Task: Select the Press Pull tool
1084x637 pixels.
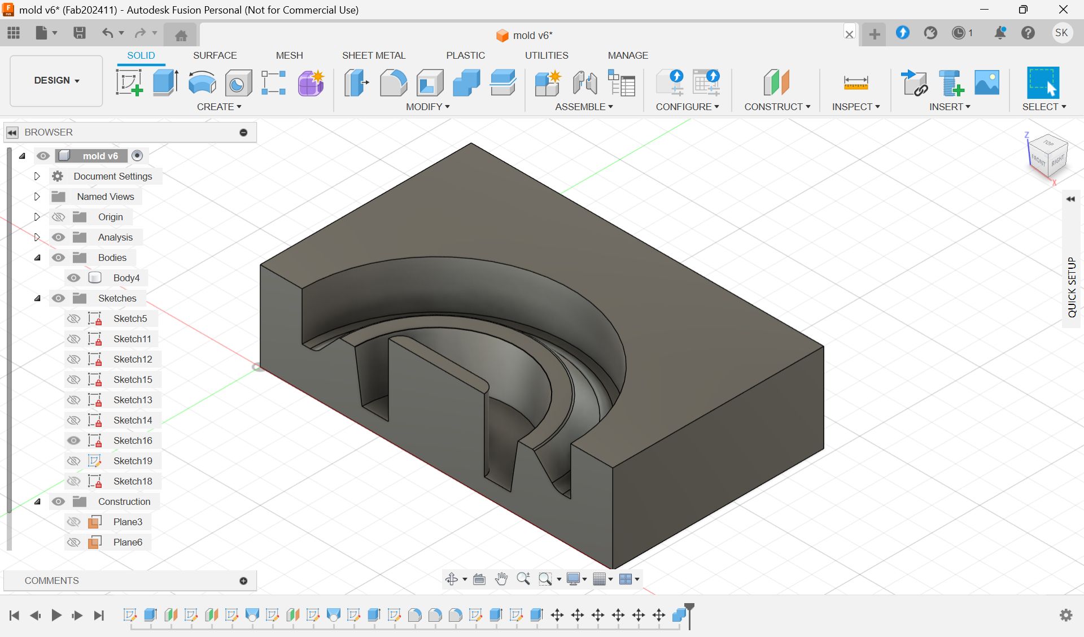Action: tap(356, 82)
